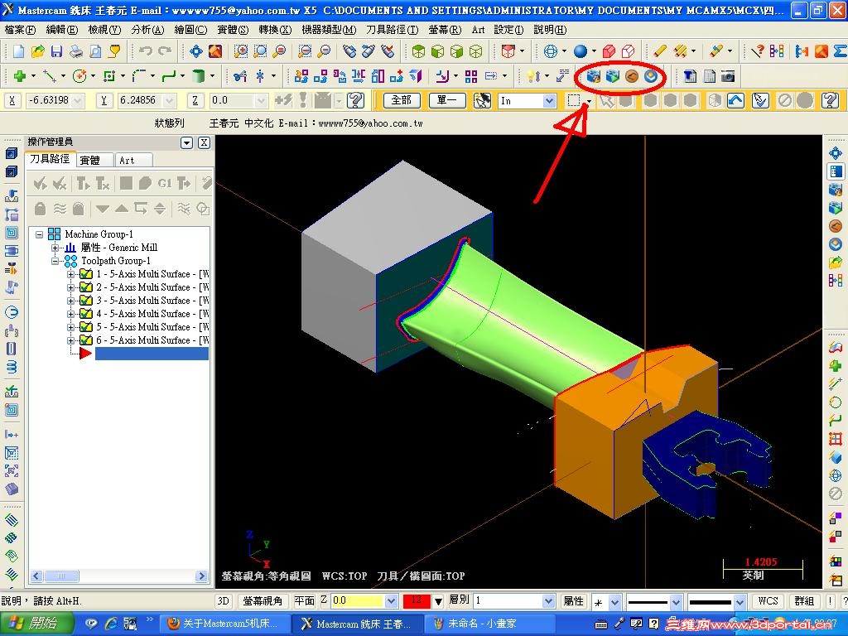Collapse the Toolpath Group-1 node
The height and width of the screenshot is (636, 848).
click(55, 261)
